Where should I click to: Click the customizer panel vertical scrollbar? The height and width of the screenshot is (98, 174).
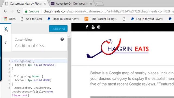(x=69, y=68)
